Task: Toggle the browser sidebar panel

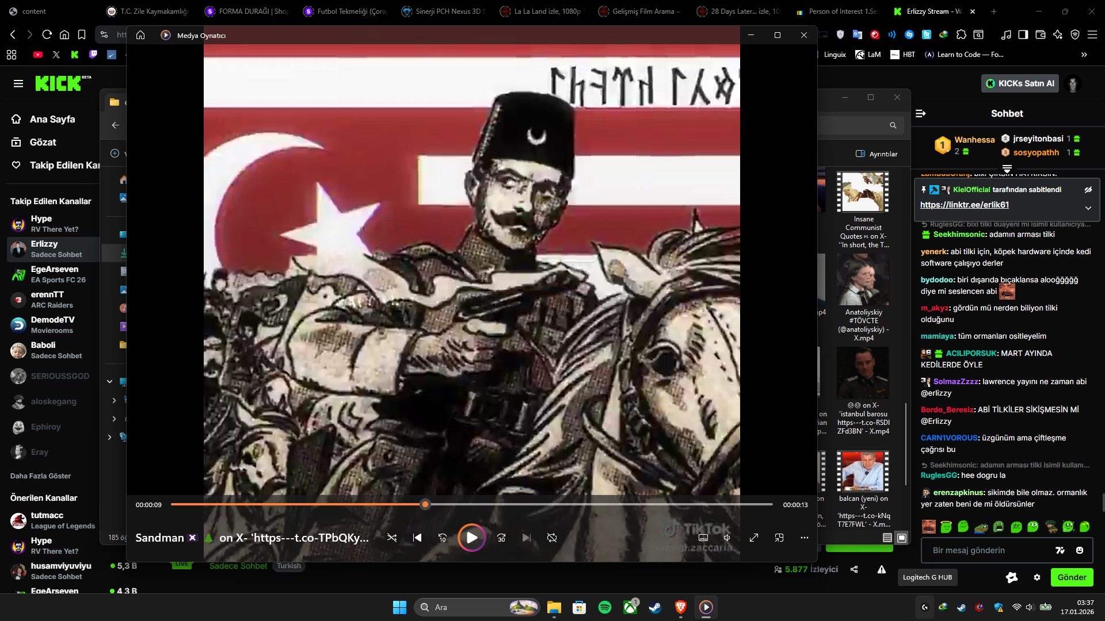Action: point(1023,34)
